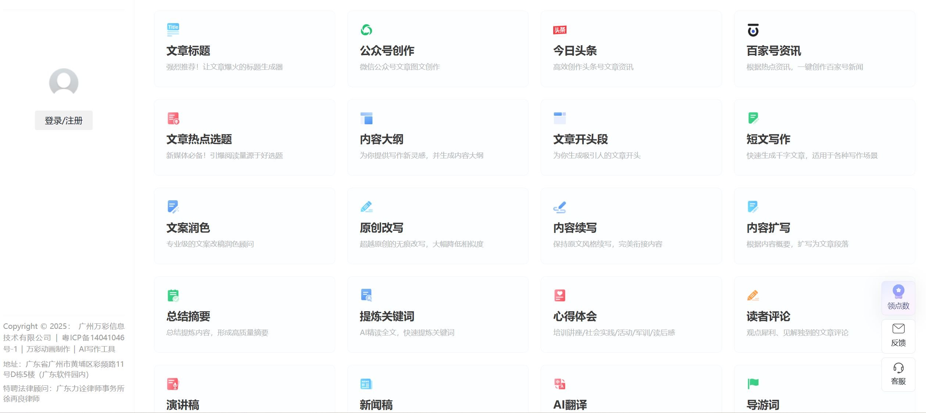Select the 提炼关键词 heading
The width and height of the screenshot is (926, 413).
[387, 316]
